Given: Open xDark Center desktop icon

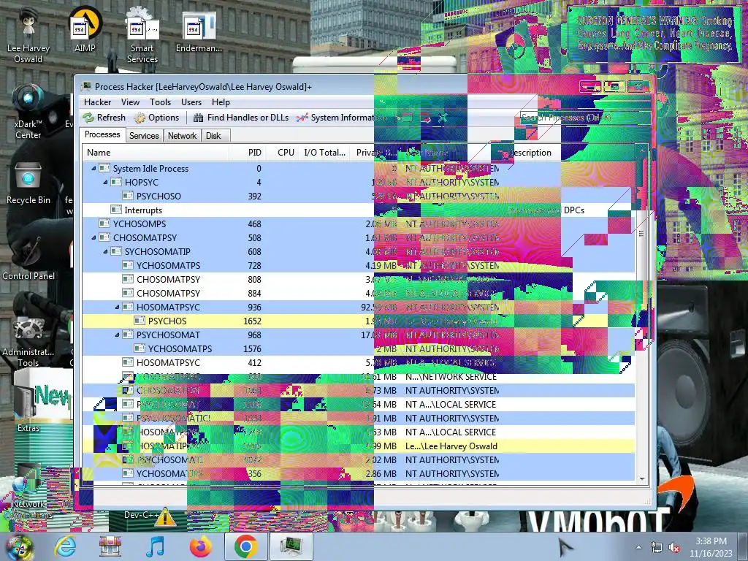Looking at the screenshot, I should click(x=28, y=112).
